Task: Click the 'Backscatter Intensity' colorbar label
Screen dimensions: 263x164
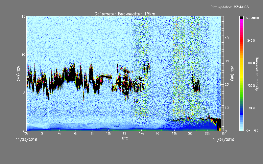Action: click(x=257, y=74)
